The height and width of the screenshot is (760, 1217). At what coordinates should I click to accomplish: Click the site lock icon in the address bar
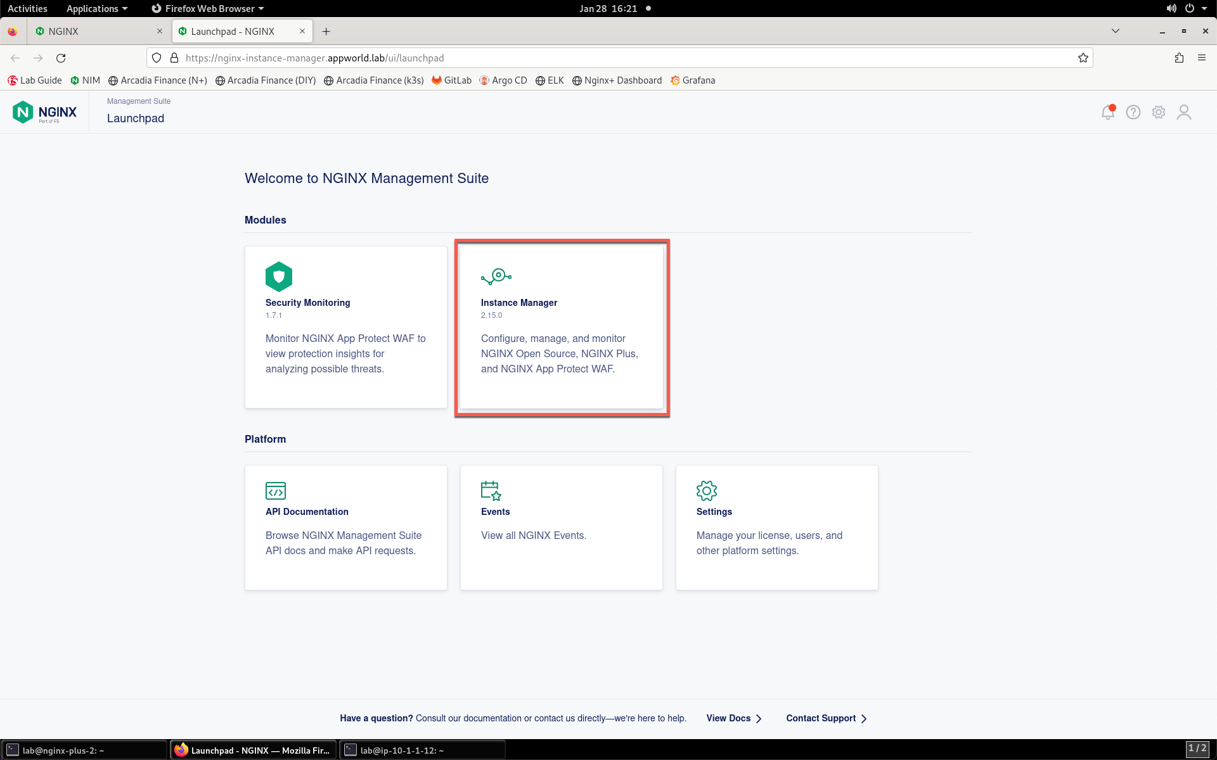174,58
